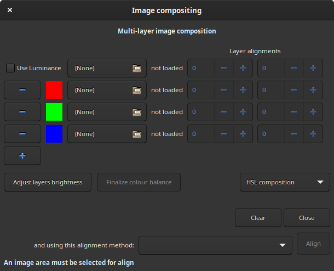Focus blue layer first alignment field
334x271 pixels.
[x=201, y=134]
